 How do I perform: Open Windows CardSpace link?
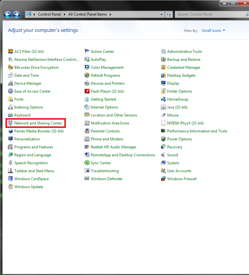32,179
